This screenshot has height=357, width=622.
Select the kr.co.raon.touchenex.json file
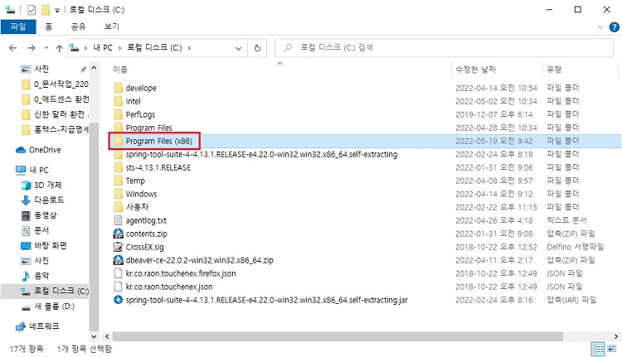click(x=169, y=287)
